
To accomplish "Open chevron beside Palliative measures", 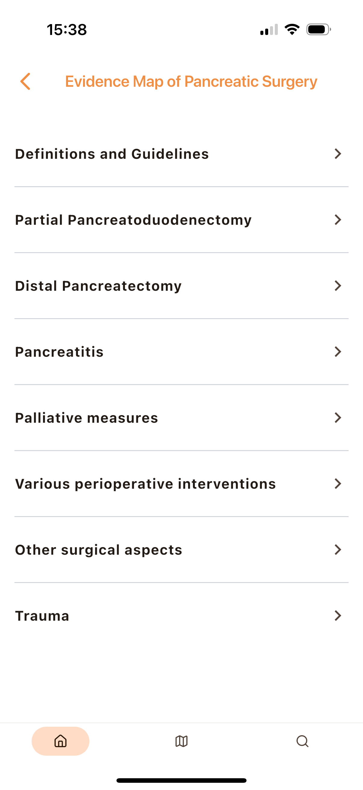I will 338,417.
